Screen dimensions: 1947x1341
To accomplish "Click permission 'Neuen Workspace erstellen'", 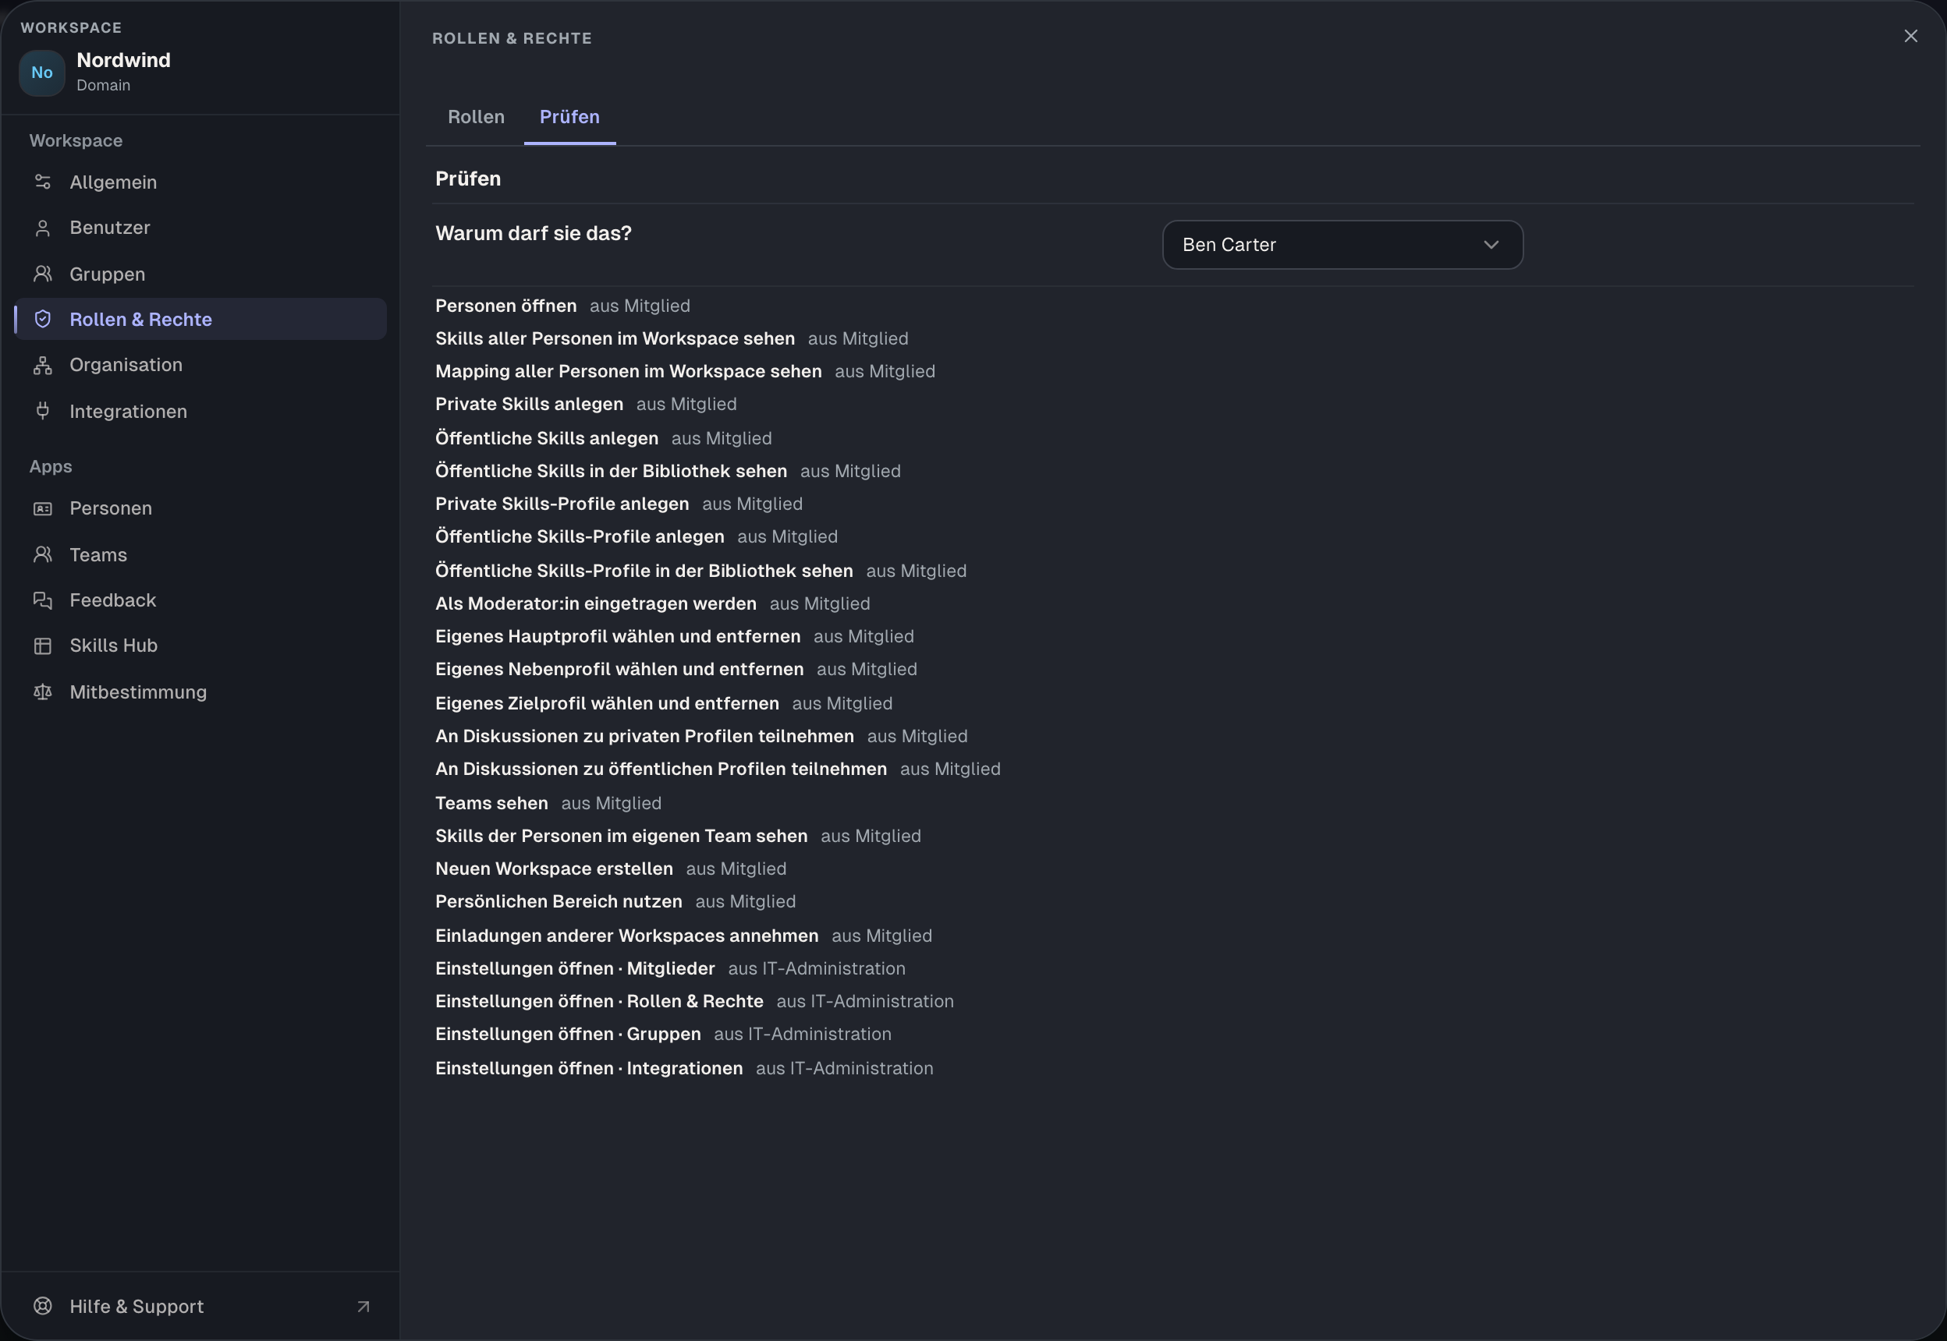I will 554,868.
